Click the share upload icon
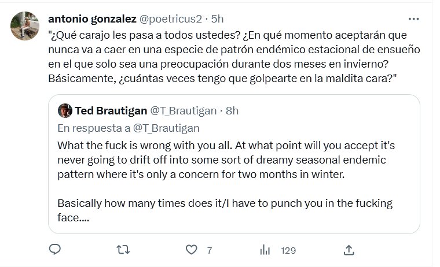Screen dimensions: 440x267 click(349, 250)
